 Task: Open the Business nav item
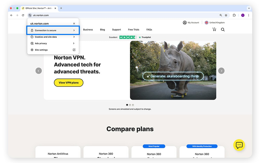click(88, 29)
